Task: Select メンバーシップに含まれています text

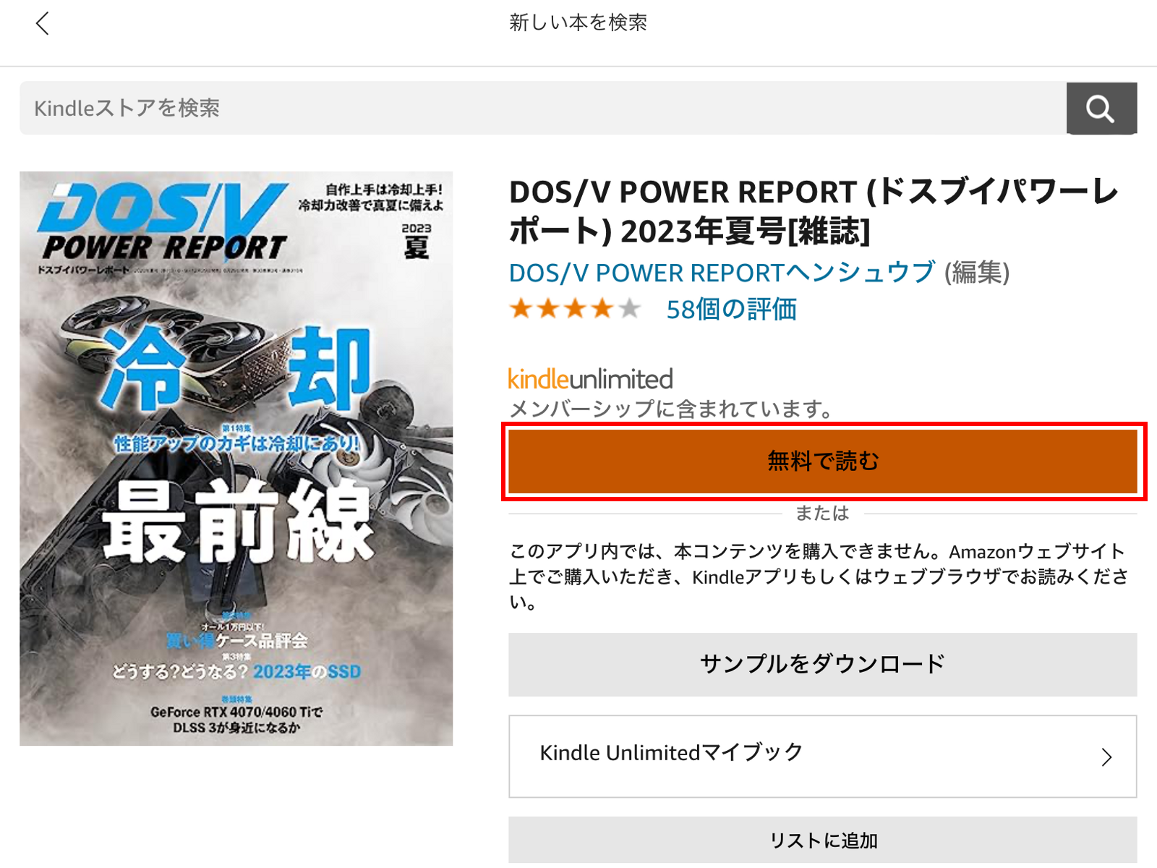Action: pyautogui.click(x=671, y=407)
